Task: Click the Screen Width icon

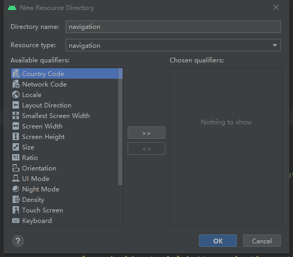Action: click(16, 126)
